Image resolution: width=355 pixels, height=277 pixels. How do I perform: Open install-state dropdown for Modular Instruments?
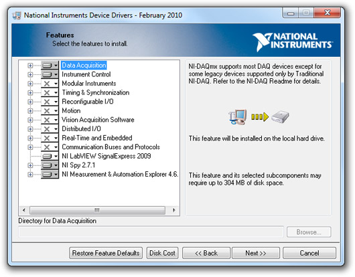pos(50,84)
